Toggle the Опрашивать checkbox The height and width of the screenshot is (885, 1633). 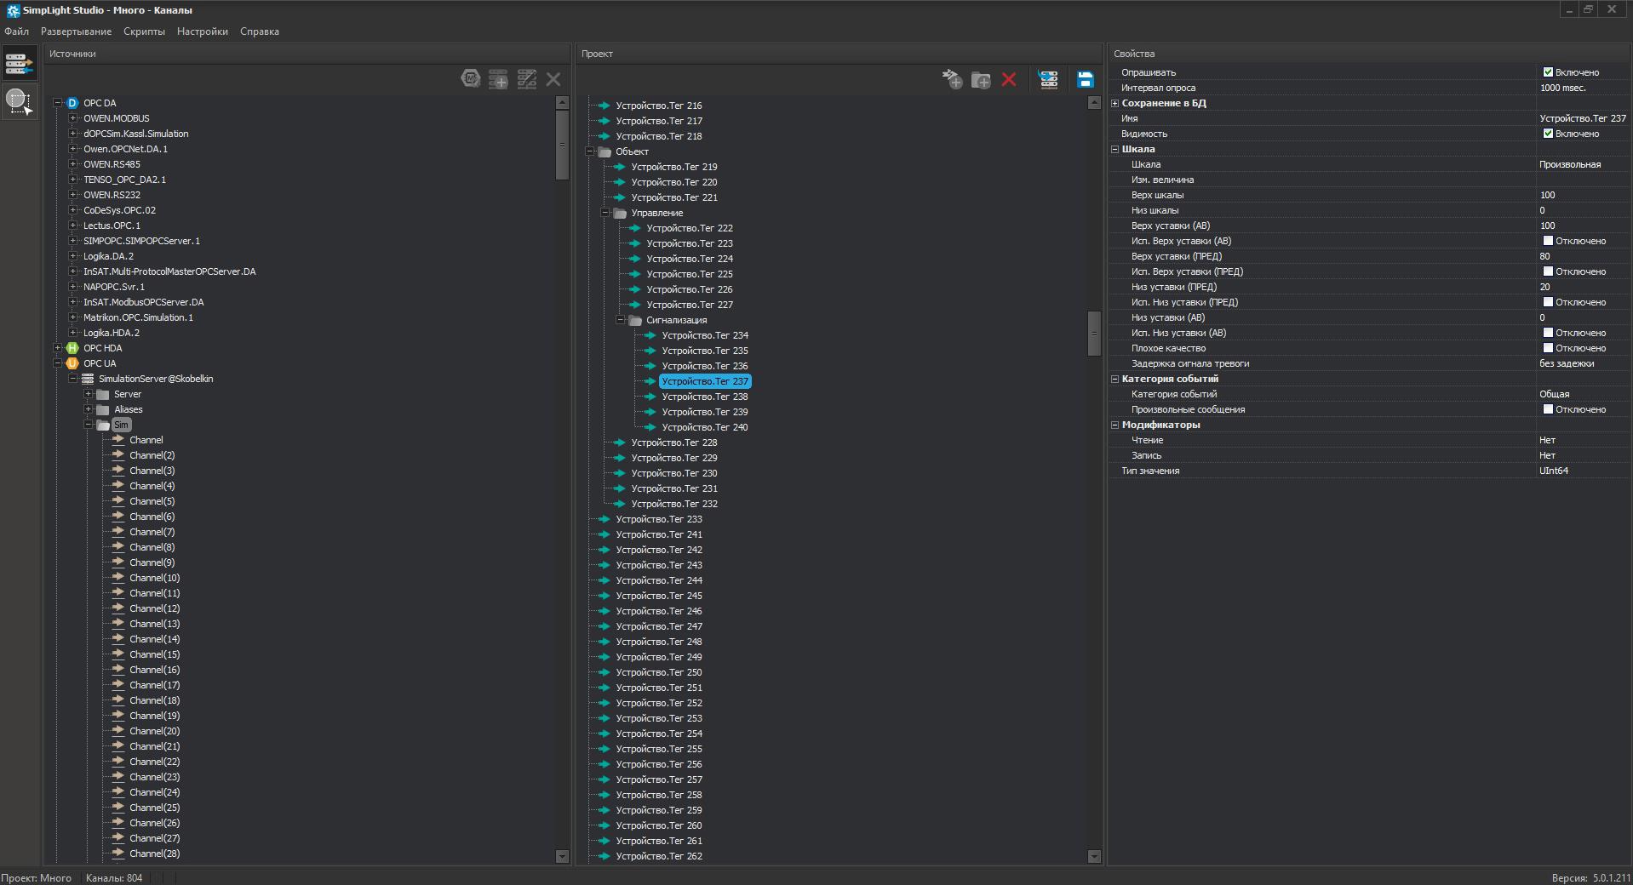point(1548,72)
